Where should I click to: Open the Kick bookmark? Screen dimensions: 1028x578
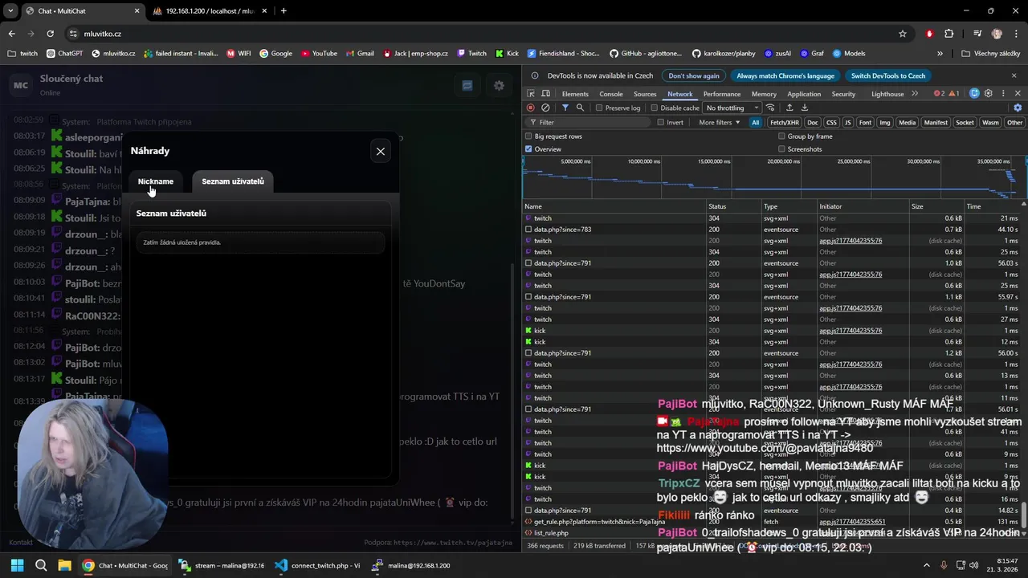[x=508, y=53]
